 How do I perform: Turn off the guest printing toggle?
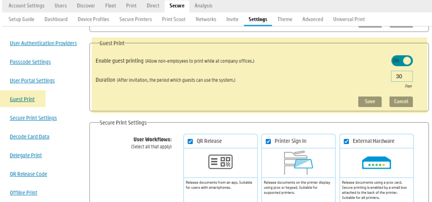(x=402, y=61)
